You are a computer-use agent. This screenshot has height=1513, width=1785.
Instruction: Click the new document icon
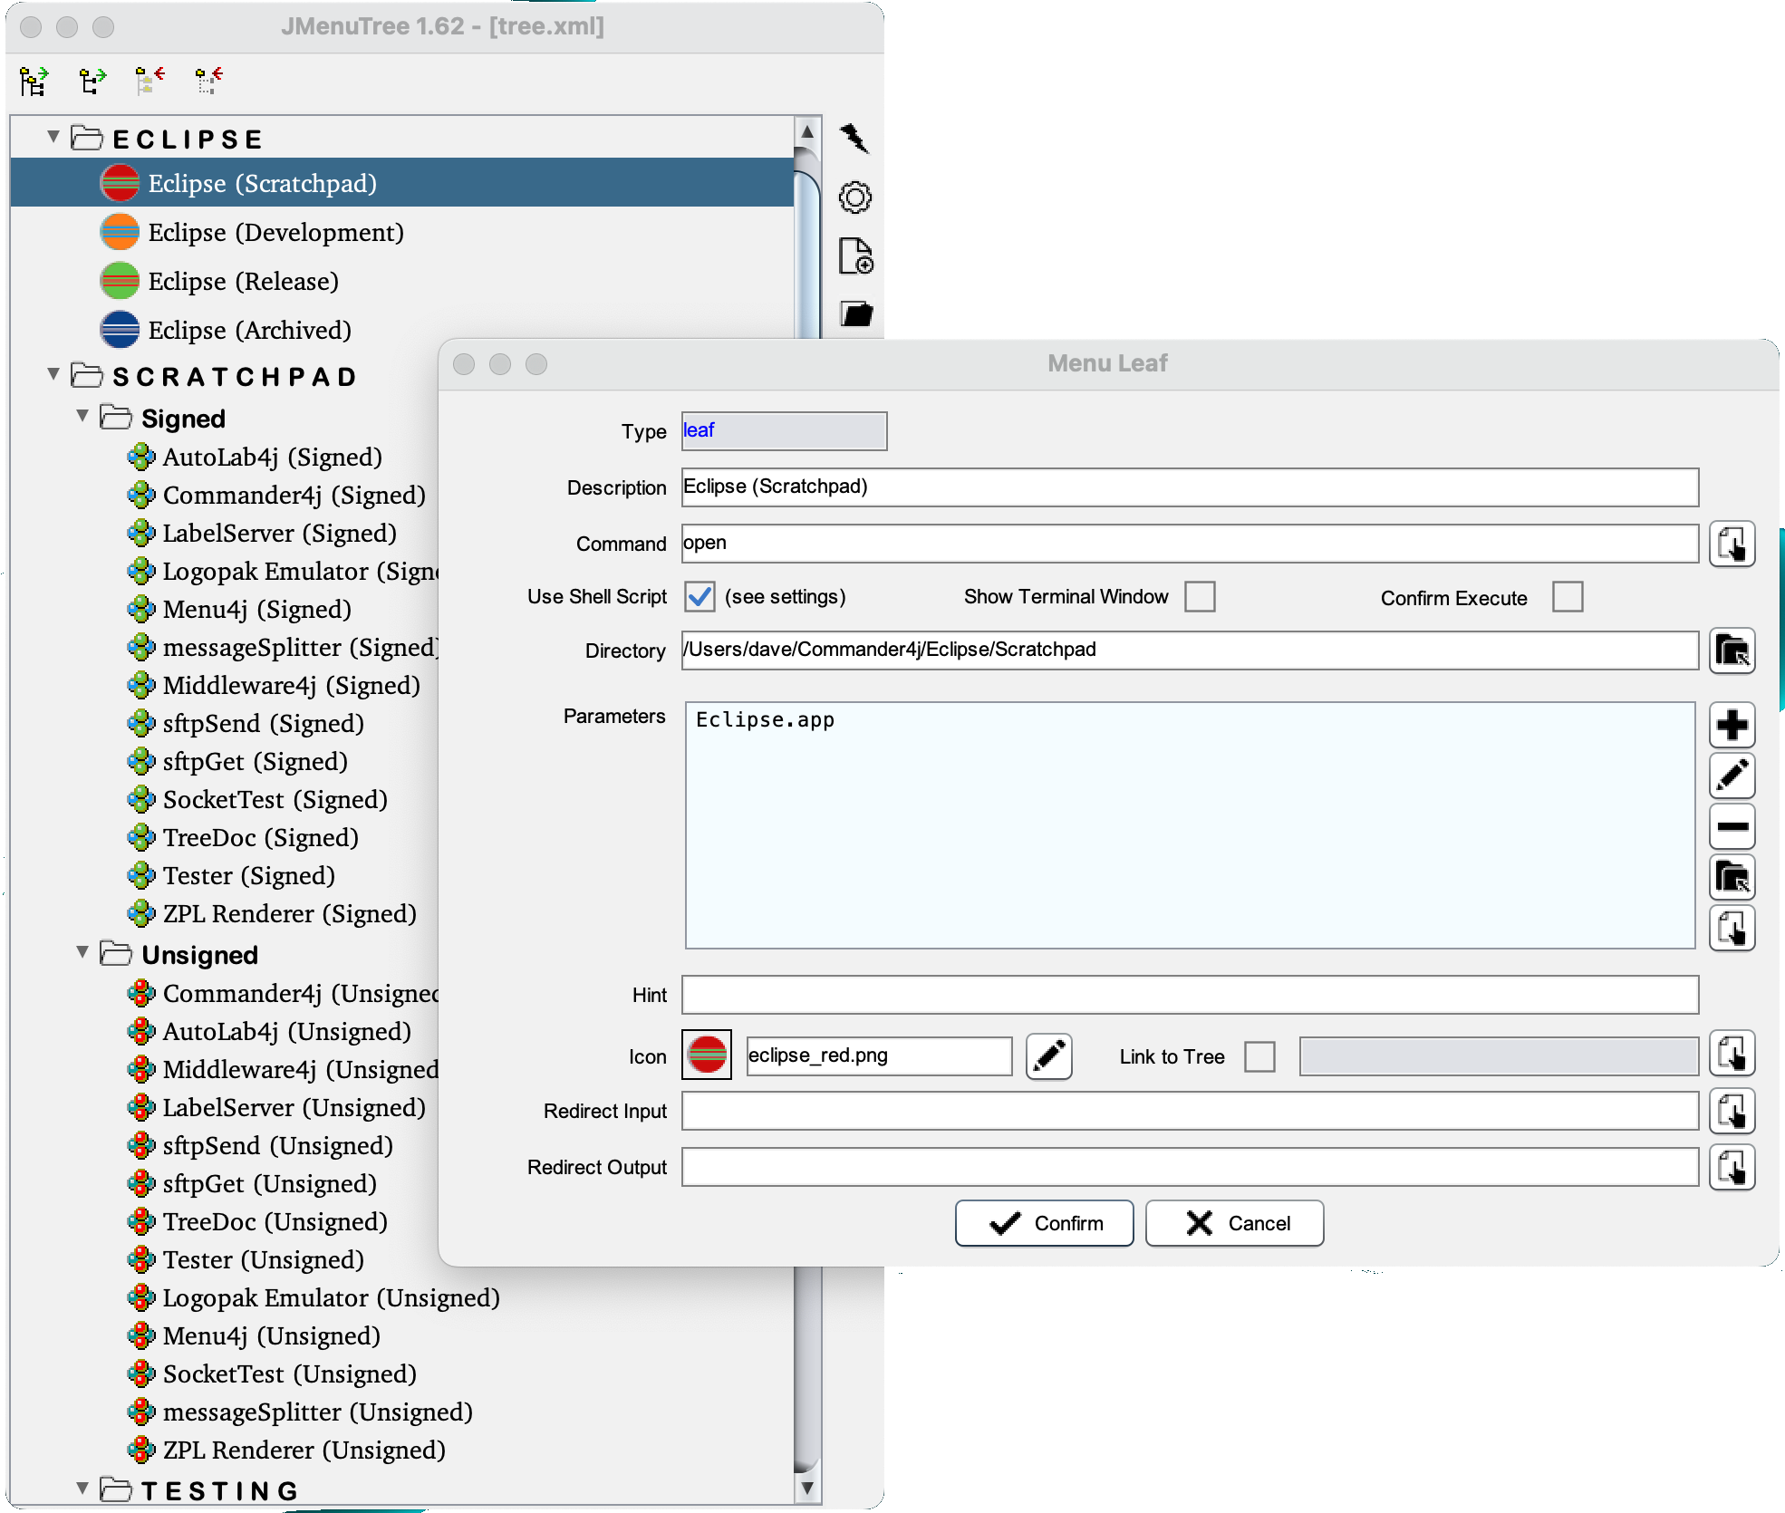[855, 255]
